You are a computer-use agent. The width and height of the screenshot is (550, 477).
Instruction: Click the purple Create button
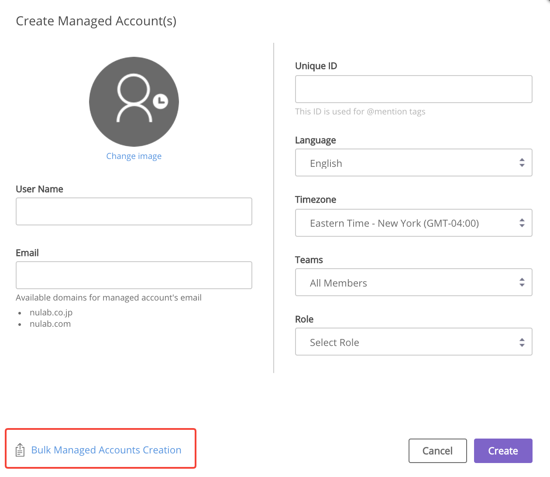503,451
